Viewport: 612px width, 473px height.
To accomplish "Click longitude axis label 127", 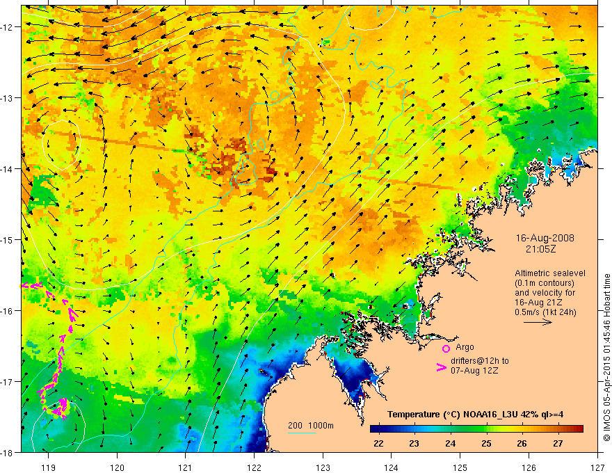I will click(x=597, y=467).
